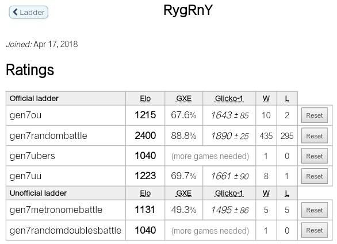Click the back chevron icon on Ladder

(15, 12)
